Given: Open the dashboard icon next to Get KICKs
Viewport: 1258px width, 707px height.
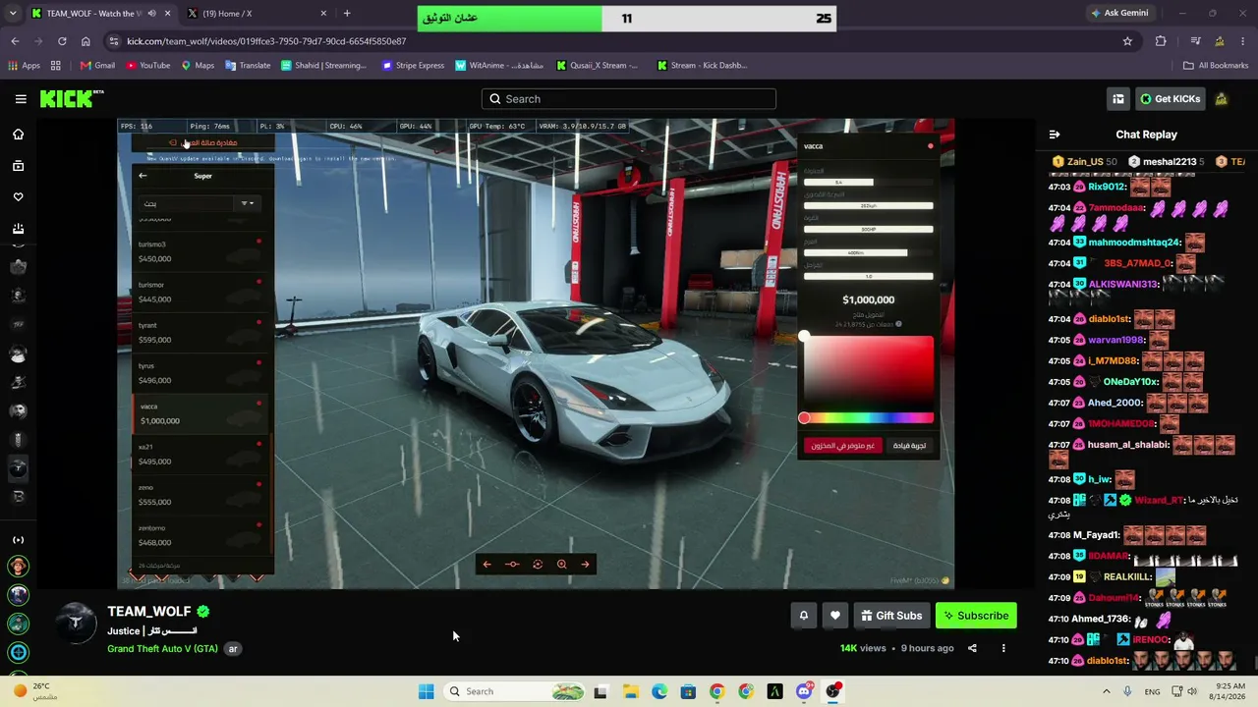Looking at the screenshot, I should 1118,99.
